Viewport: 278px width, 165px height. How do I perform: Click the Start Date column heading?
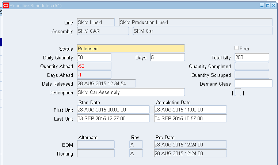[x=89, y=103]
